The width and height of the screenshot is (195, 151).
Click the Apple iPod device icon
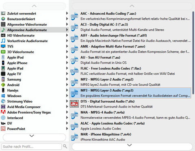click(x=3, y=57)
